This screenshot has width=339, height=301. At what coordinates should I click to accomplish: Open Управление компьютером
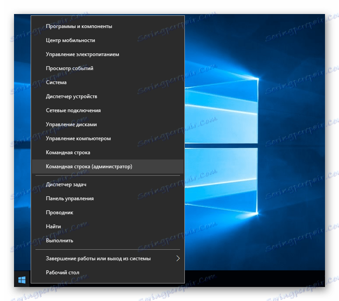pyautogui.click(x=108, y=138)
